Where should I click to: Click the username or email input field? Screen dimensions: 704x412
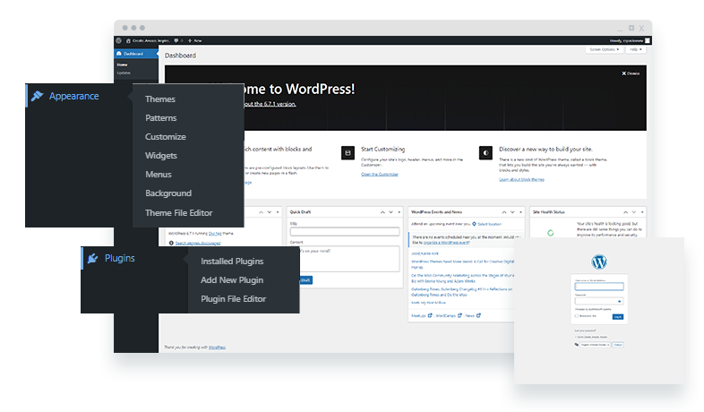click(x=599, y=287)
